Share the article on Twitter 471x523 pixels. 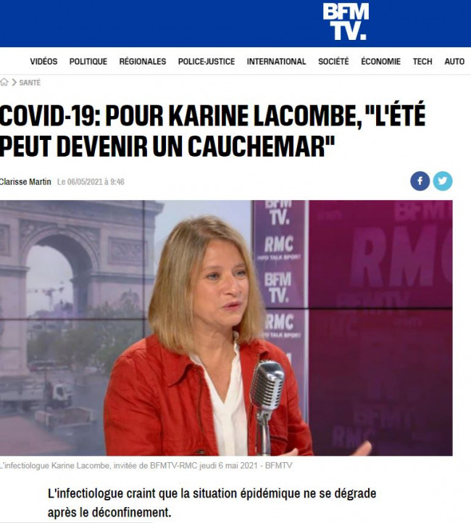tap(443, 181)
